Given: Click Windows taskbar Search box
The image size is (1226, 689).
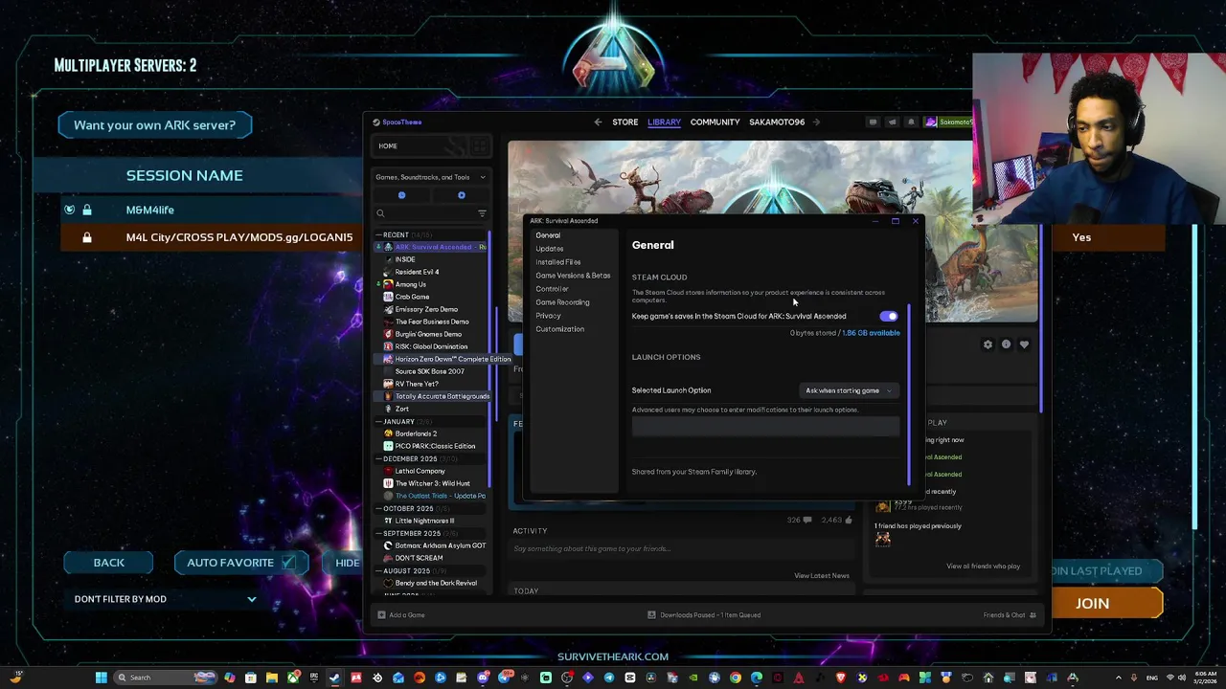Looking at the screenshot, I should coord(164,678).
